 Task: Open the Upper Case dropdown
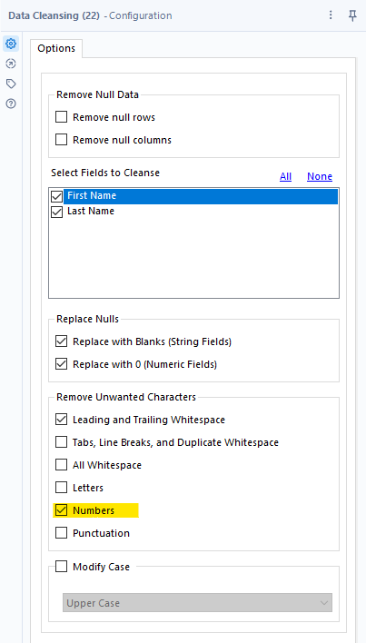tap(197, 603)
